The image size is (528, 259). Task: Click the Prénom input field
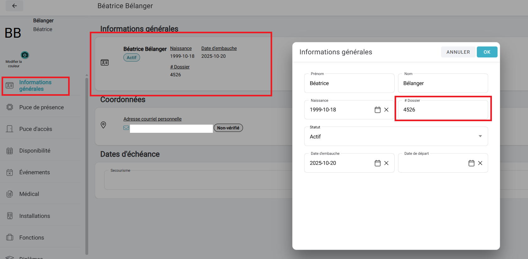point(349,84)
